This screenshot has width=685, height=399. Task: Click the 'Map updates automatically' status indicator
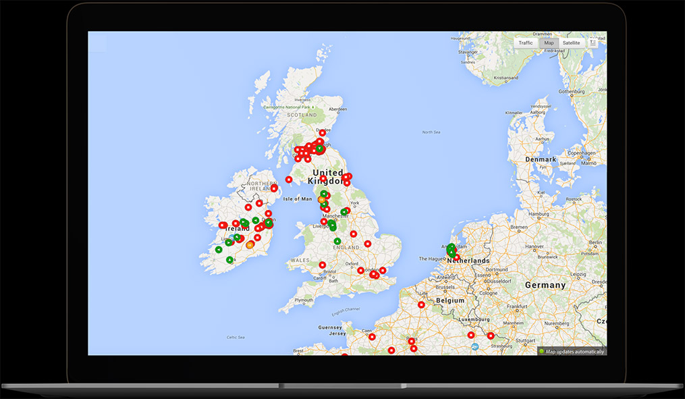pyautogui.click(x=572, y=351)
